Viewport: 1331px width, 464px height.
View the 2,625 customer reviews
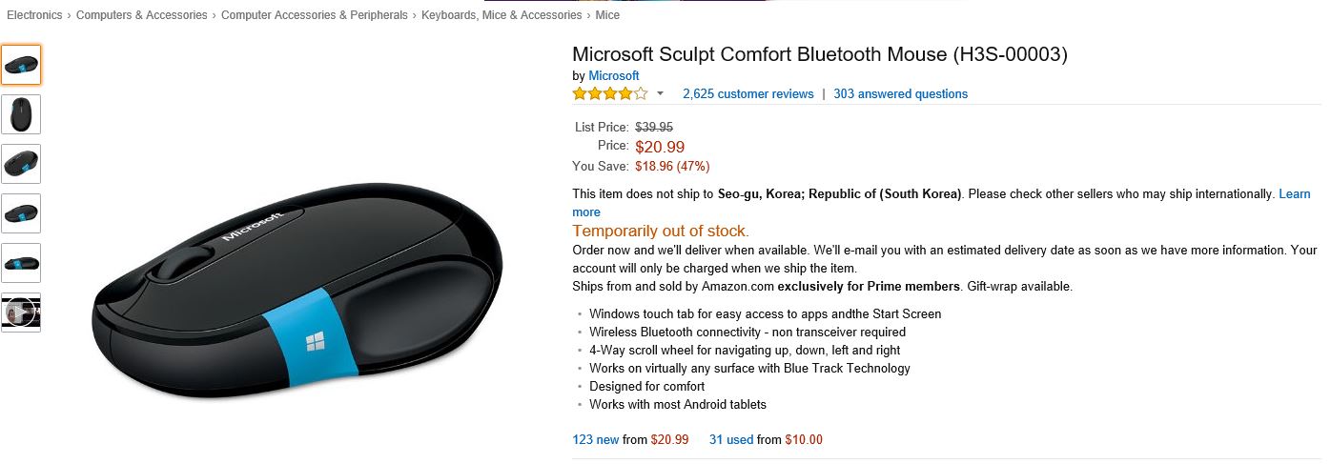click(747, 94)
